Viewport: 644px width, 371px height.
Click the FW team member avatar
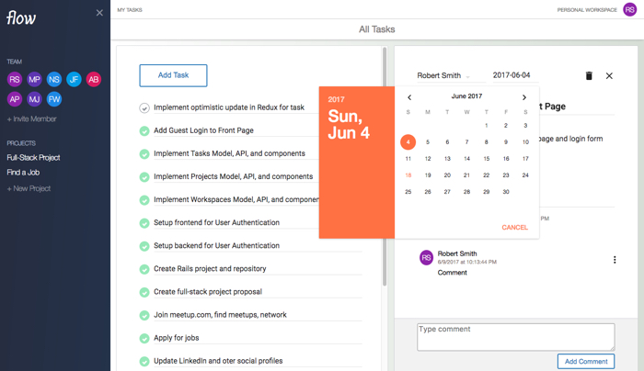54,99
